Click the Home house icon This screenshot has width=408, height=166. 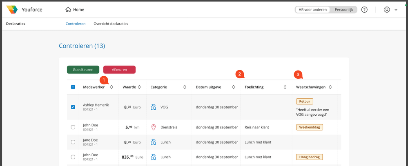click(x=68, y=10)
